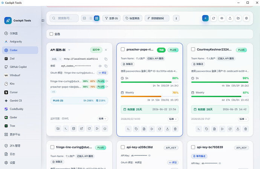260x169 pixels.
Task: Collapse the sidebar with panel toggle icon
Action: point(43,21)
